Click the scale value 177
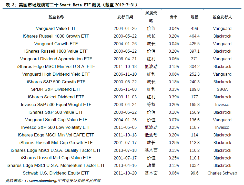This screenshot has height=185, width=244. (194, 97)
